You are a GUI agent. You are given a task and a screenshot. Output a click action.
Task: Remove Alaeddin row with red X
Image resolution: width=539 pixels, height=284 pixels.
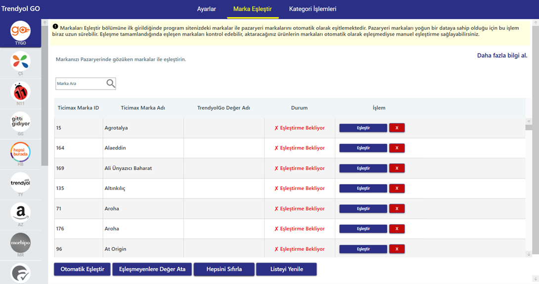[397, 148]
